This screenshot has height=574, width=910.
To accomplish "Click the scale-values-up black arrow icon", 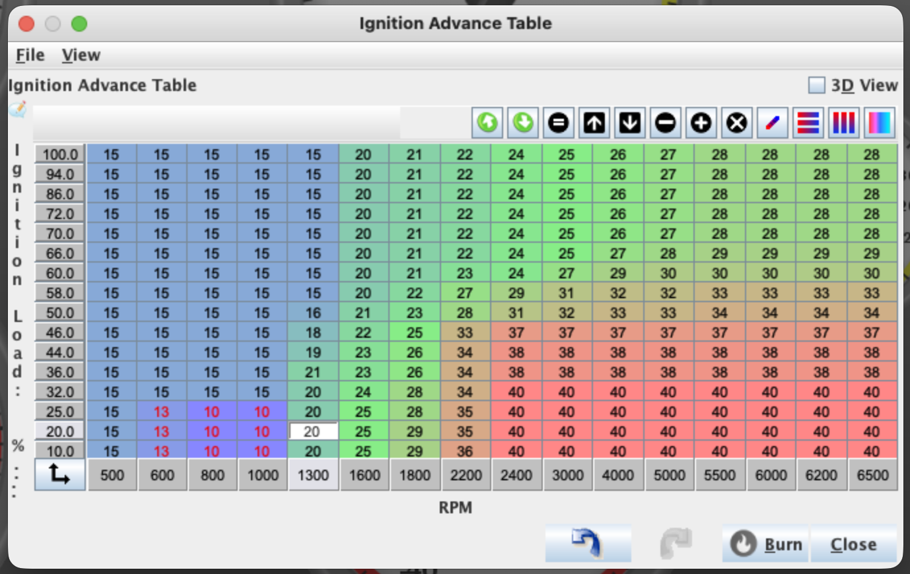I will (x=594, y=122).
